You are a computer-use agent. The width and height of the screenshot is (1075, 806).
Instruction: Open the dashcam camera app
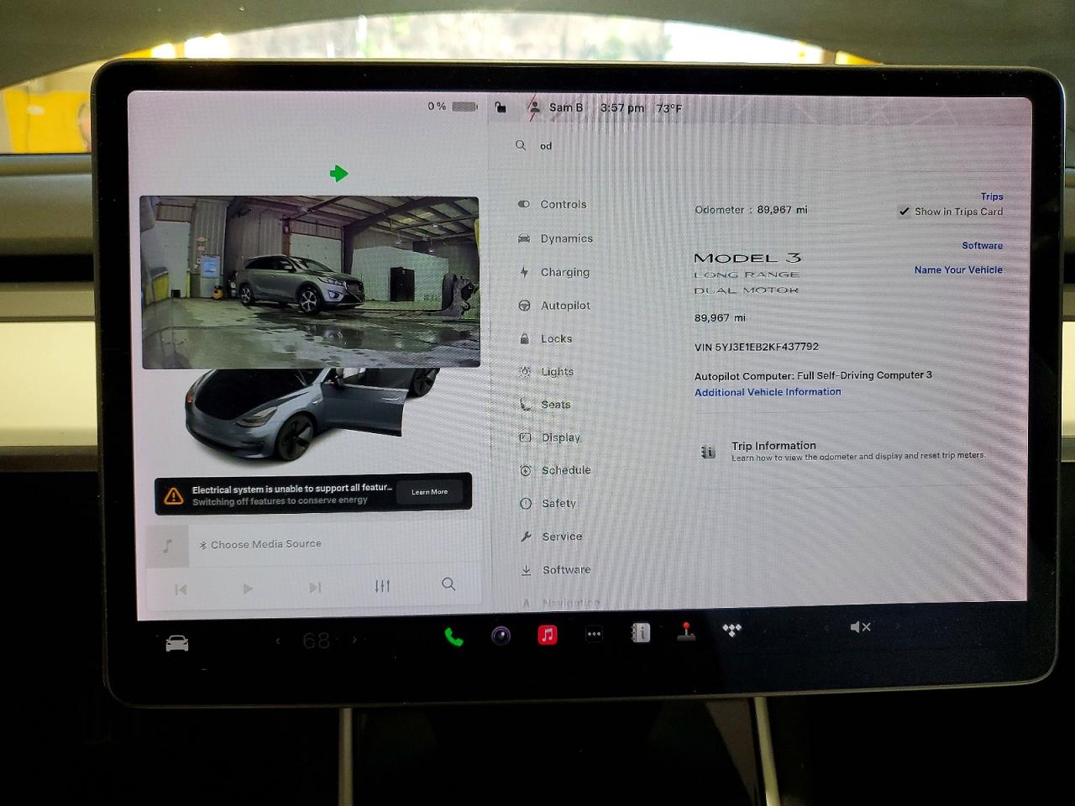(x=501, y=636)
